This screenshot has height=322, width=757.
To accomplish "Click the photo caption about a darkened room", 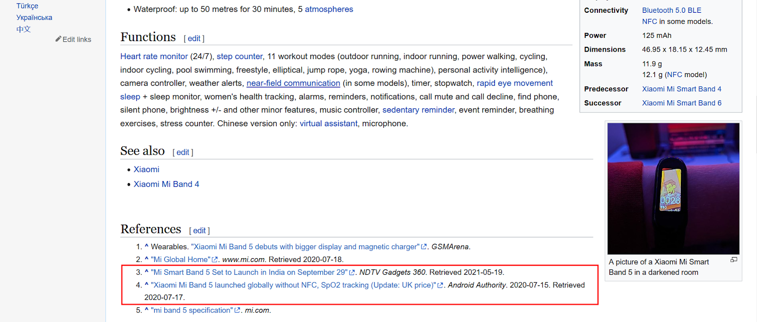I will [x=659, y=267].
